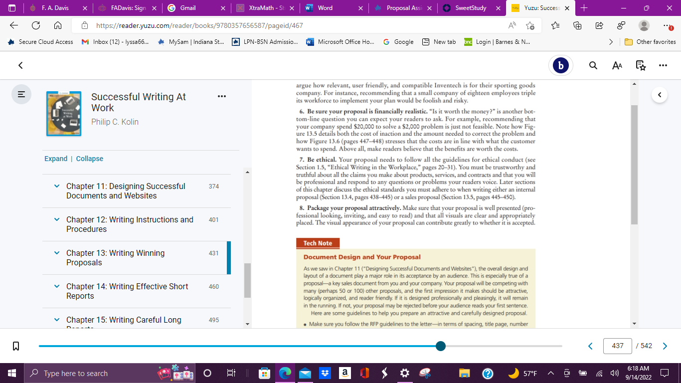The width and height of the screenshot is (681, 383).
Task: Expand Chapter 13 chevron
Action: pos(57,253)
